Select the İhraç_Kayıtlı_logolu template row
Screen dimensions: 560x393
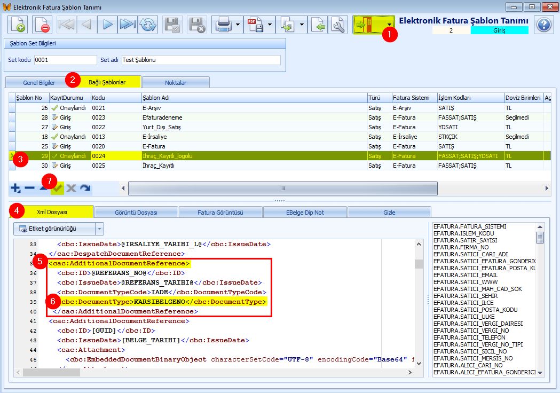pos(280,156)
